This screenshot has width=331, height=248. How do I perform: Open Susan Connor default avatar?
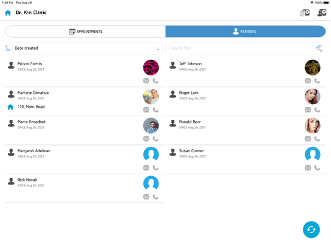(312, 155)
